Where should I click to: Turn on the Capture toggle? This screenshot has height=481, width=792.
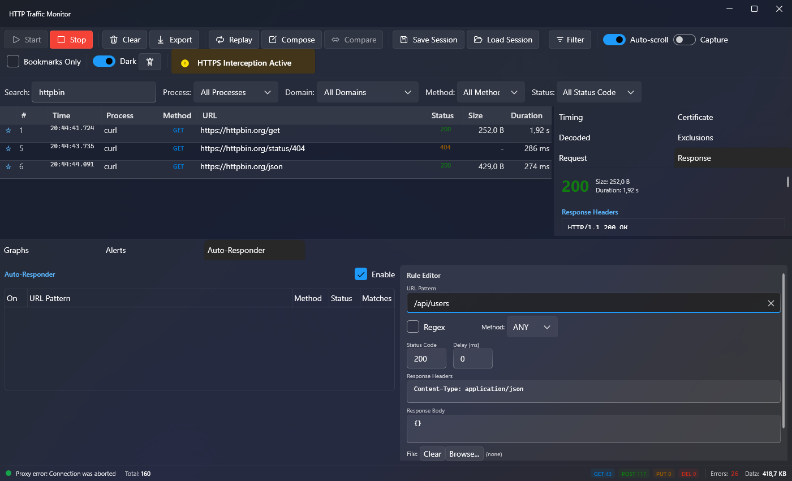(x=685, y=40)
